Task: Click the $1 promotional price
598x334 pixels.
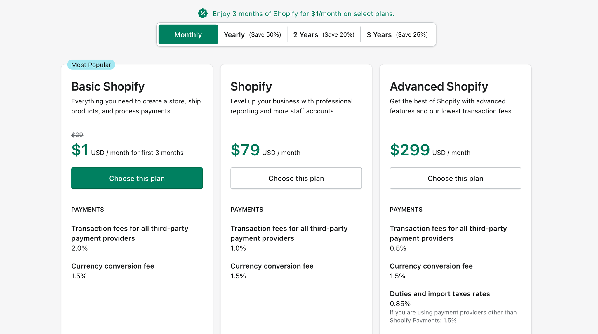Action: click(x=80, y=150)
